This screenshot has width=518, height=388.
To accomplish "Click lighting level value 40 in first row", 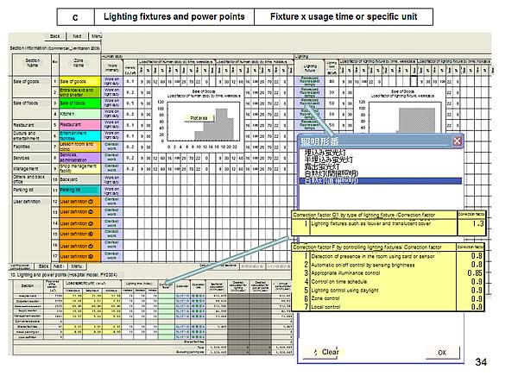I will (x=332, y=82).
